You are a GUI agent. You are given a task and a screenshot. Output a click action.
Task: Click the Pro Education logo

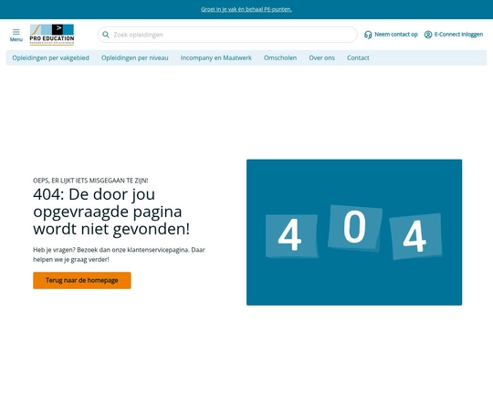[x=52, y=35]
